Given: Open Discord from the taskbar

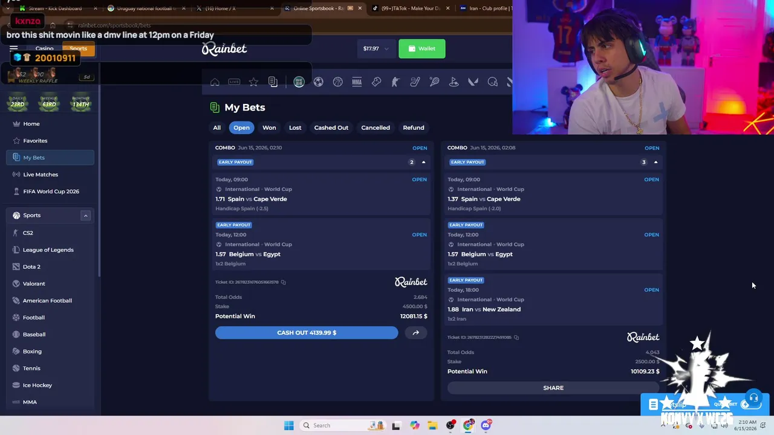Looking at the screenshot, I should tap(486, 425).
